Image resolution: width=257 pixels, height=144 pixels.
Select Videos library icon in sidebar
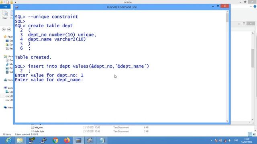[x=7, y=72]
